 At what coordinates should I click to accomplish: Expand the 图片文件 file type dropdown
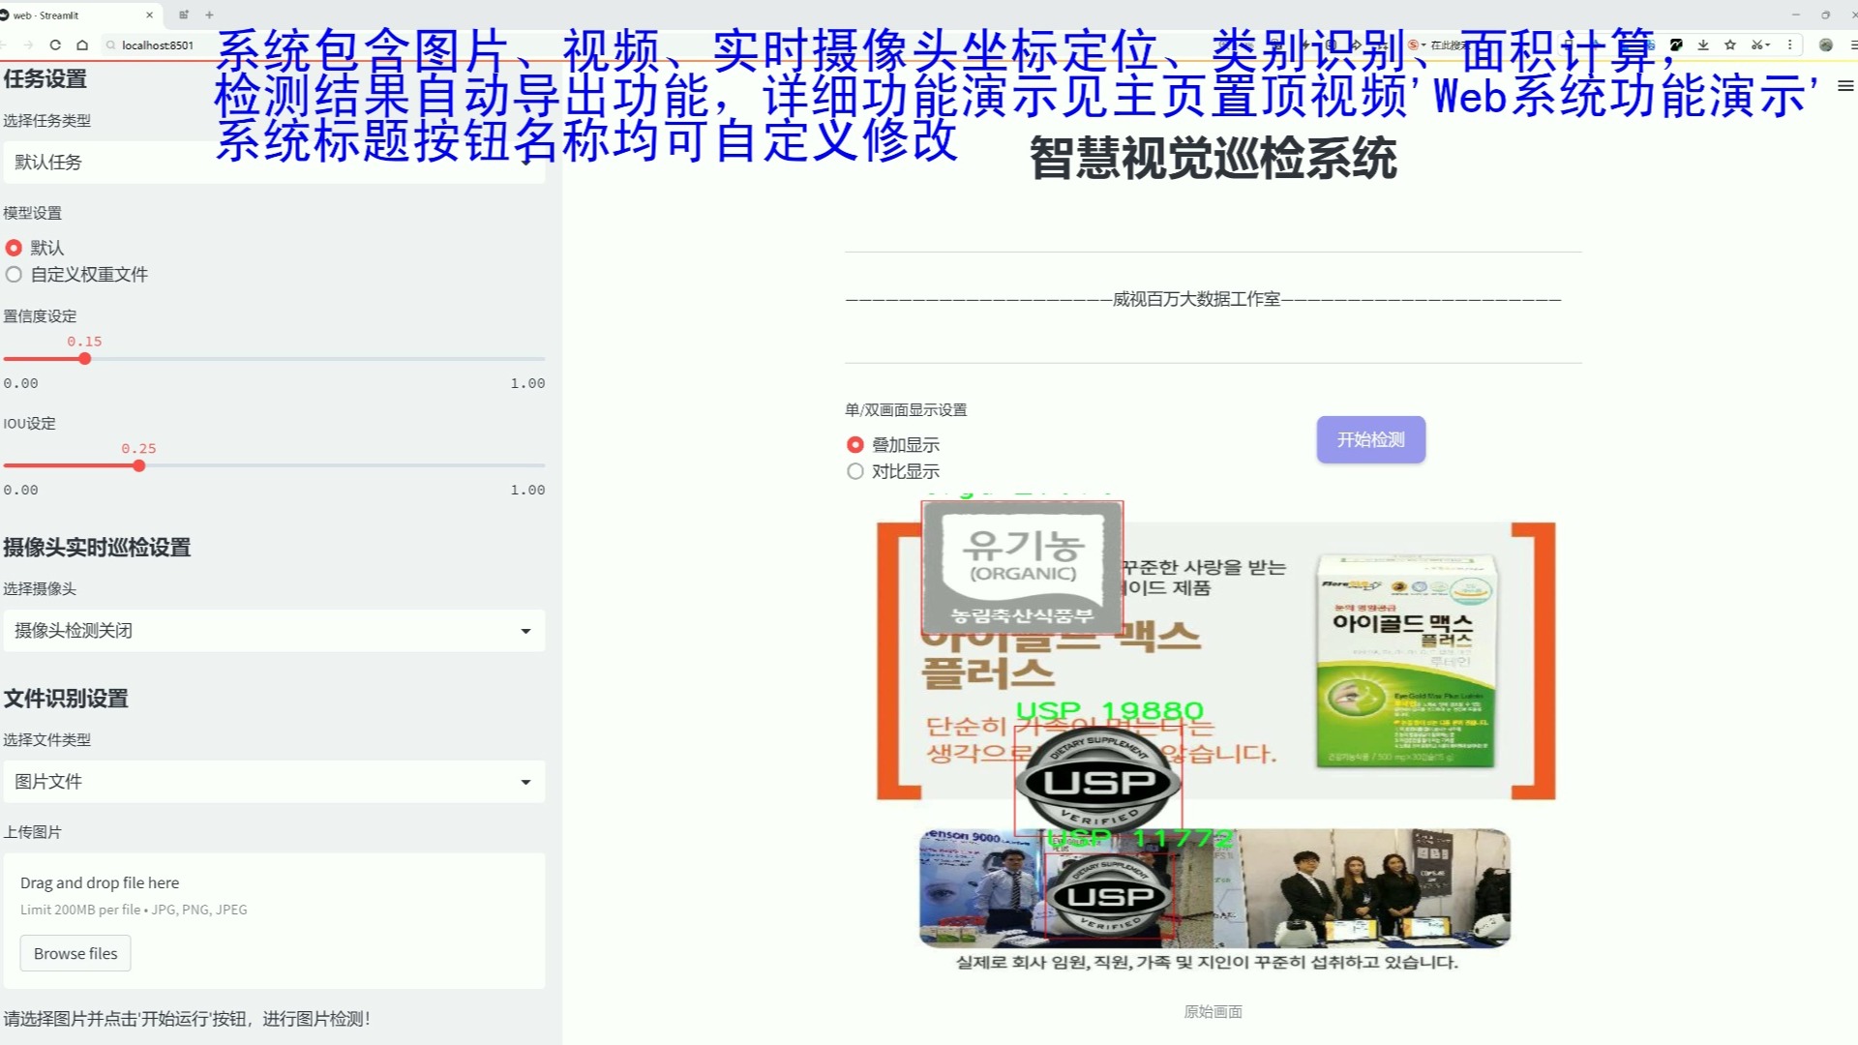pos(274,782)
